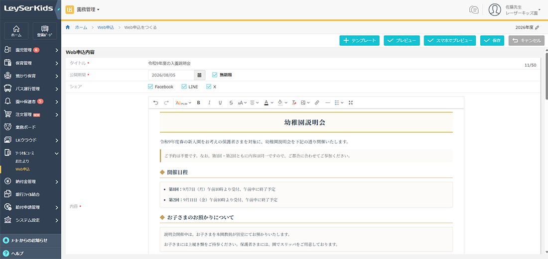
Task: Uncheck the 無期限 checkbox
Action: 215,75
